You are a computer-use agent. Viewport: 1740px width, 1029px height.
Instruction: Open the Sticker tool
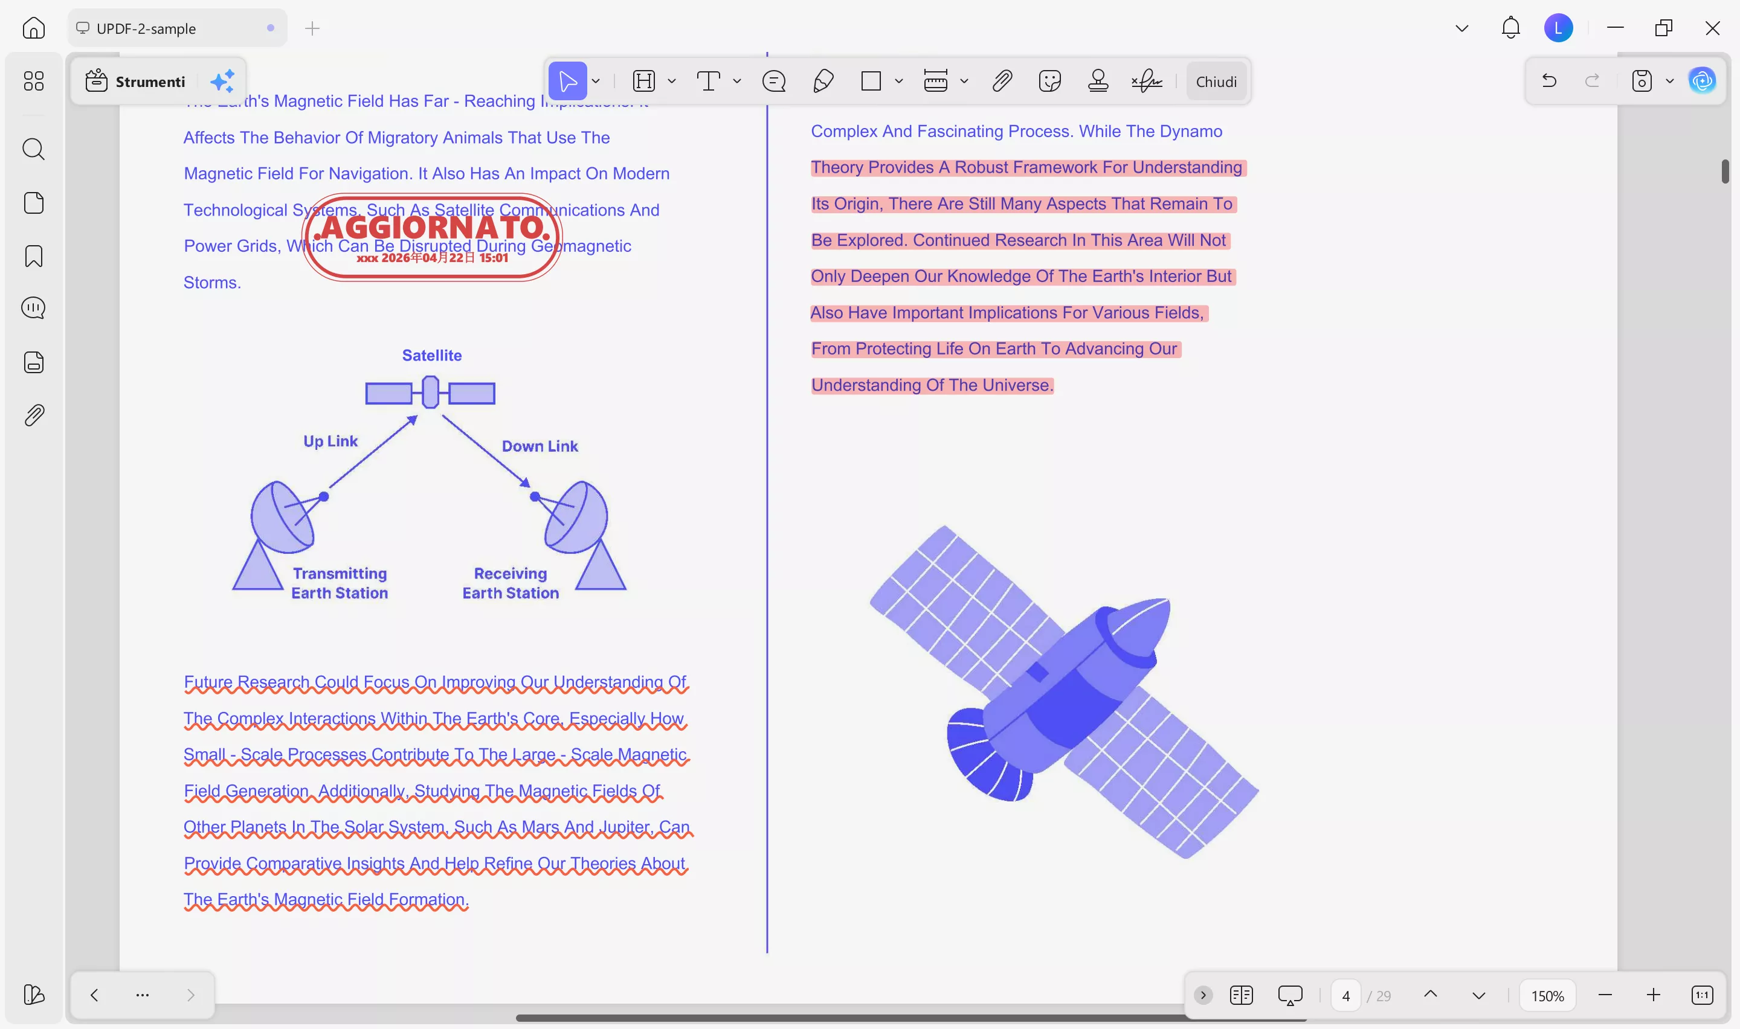1049,81
